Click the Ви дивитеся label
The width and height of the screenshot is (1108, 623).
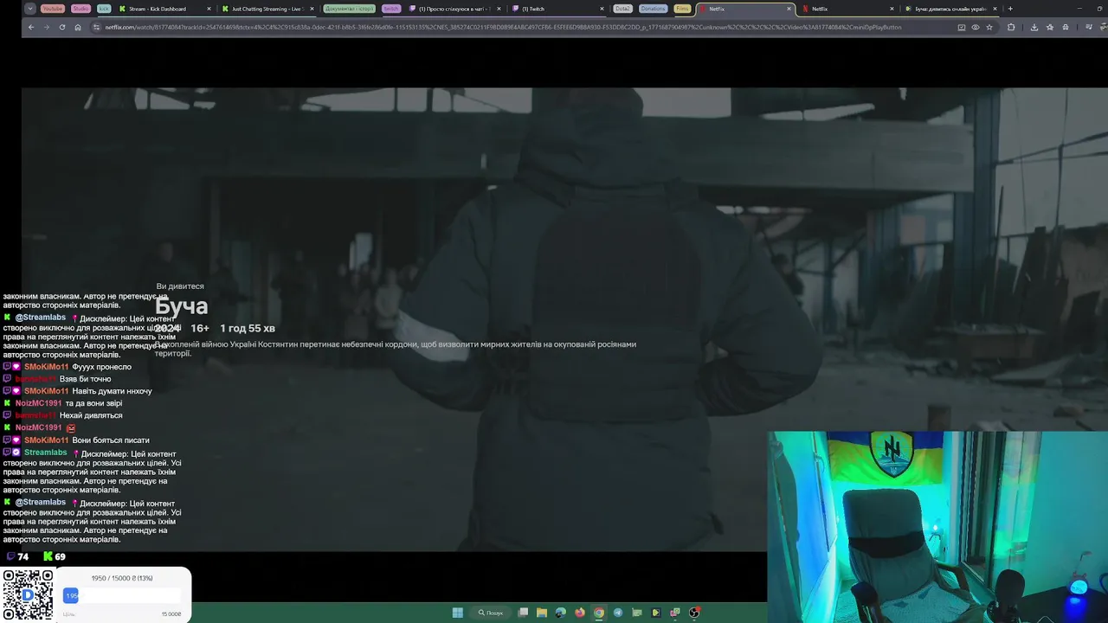click(180, 286)
